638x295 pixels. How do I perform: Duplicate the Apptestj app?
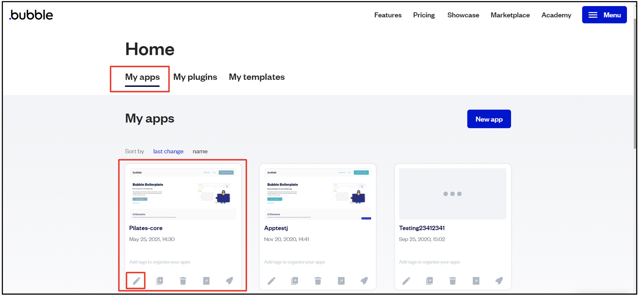point(294,281)
